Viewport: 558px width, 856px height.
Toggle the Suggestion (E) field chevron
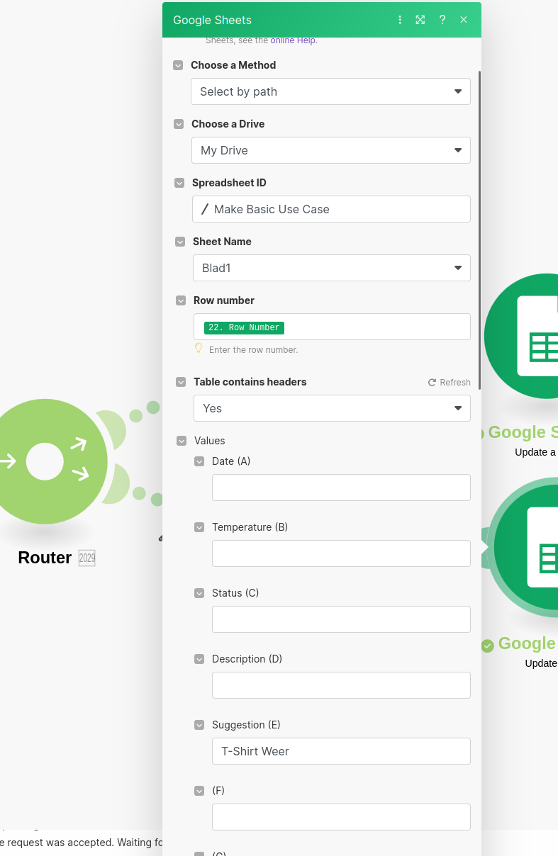199,725
